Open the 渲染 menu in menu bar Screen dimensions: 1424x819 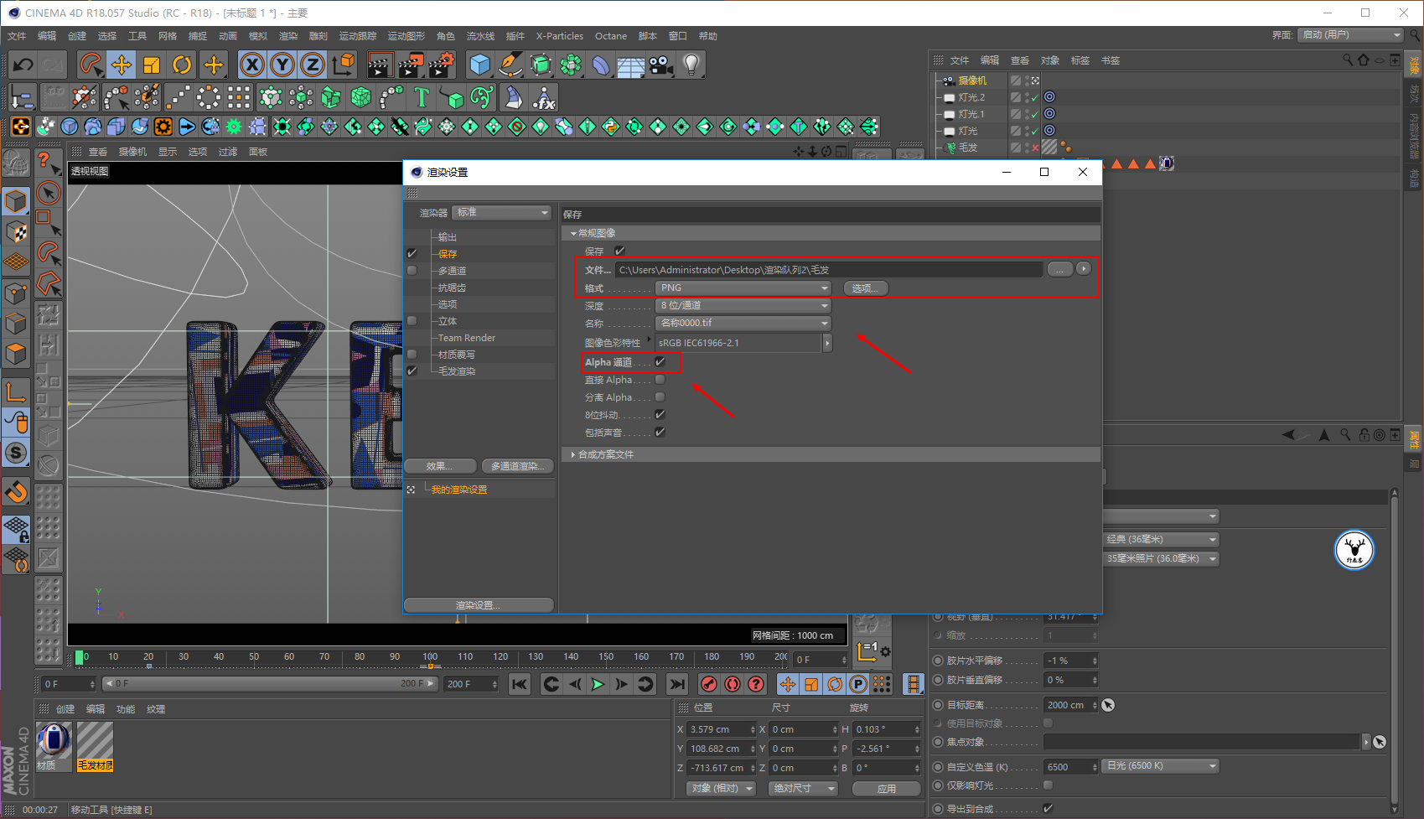pos(287,36)
